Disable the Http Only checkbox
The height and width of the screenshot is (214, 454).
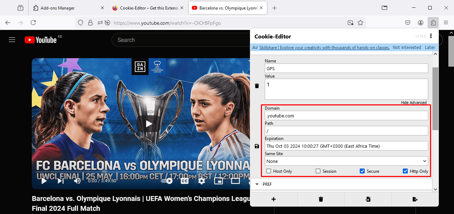405,171
